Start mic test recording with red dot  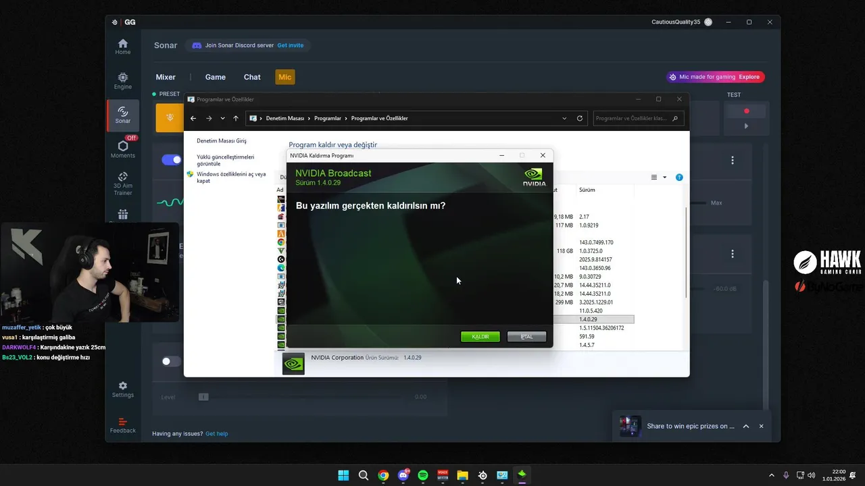coord(746,111)
